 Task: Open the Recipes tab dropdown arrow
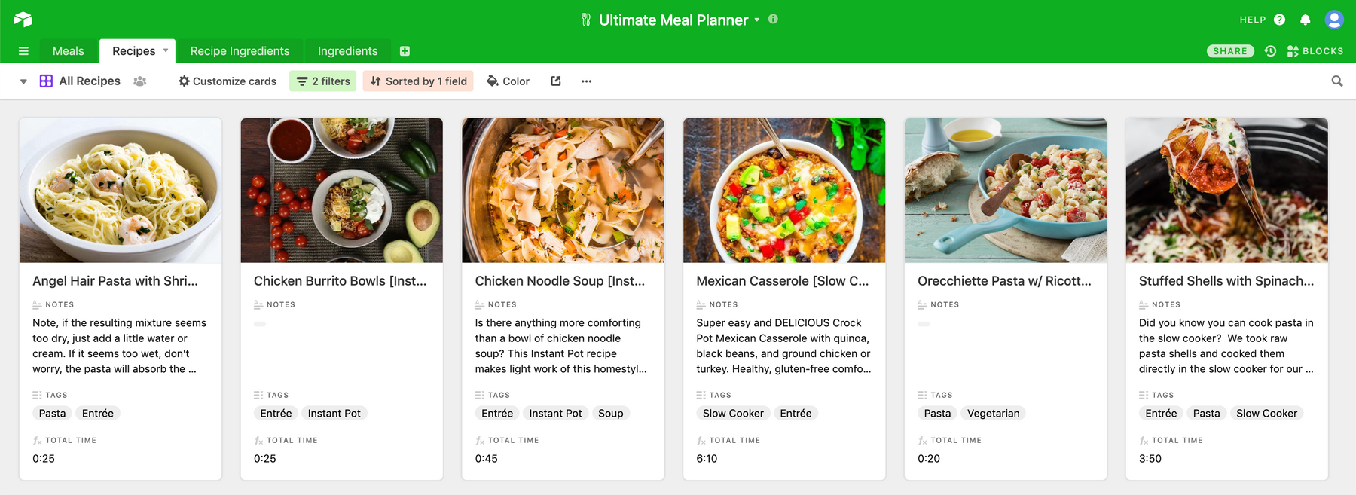click(165, 50)
